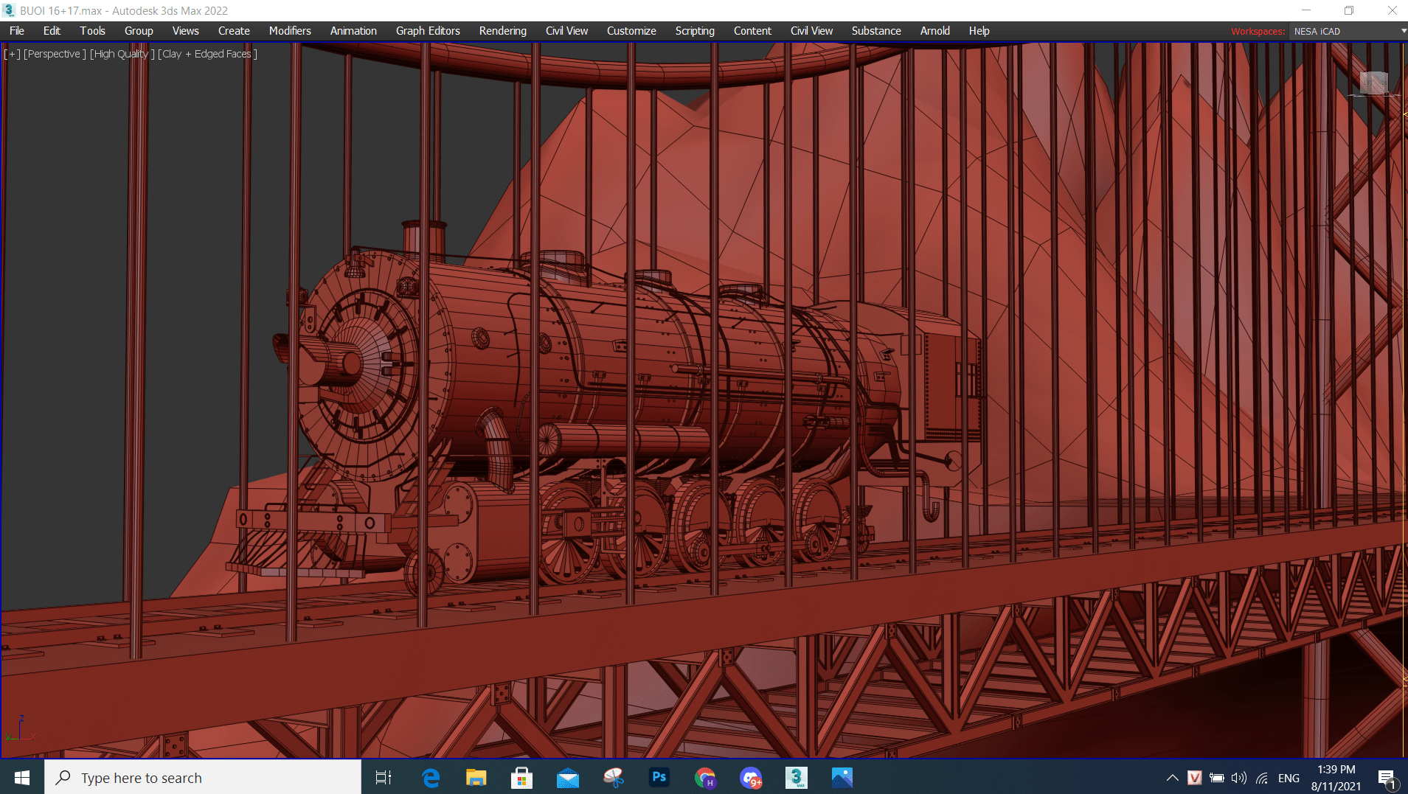The height and width of the screenshot is (794, 1408).
Task: Open the Scripting menu
Action: [694, 31]
